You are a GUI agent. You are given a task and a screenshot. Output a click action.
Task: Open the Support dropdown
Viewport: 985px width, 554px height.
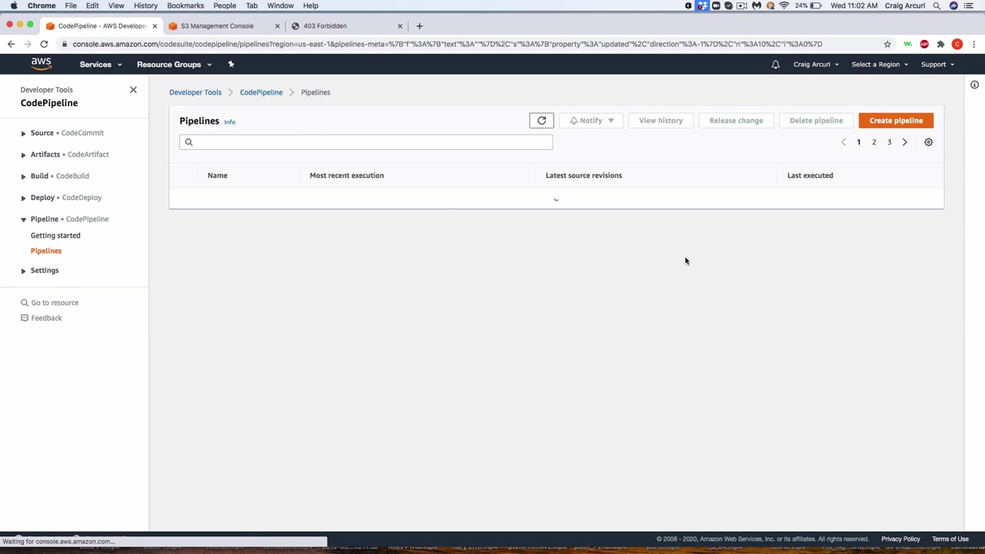[937, 65]
